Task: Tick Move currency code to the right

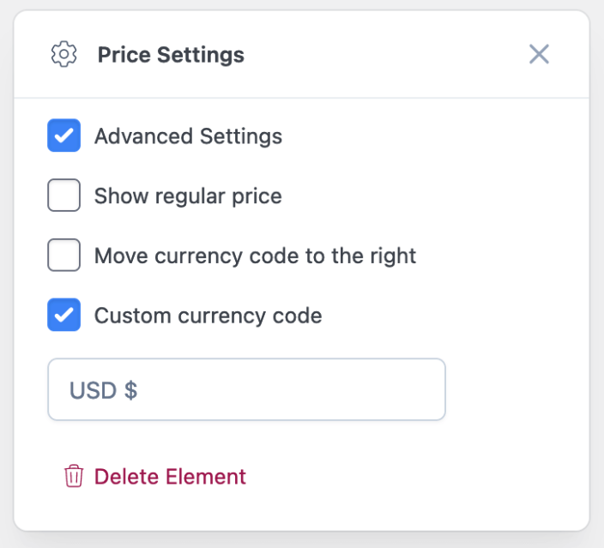Action: (64, 256)
